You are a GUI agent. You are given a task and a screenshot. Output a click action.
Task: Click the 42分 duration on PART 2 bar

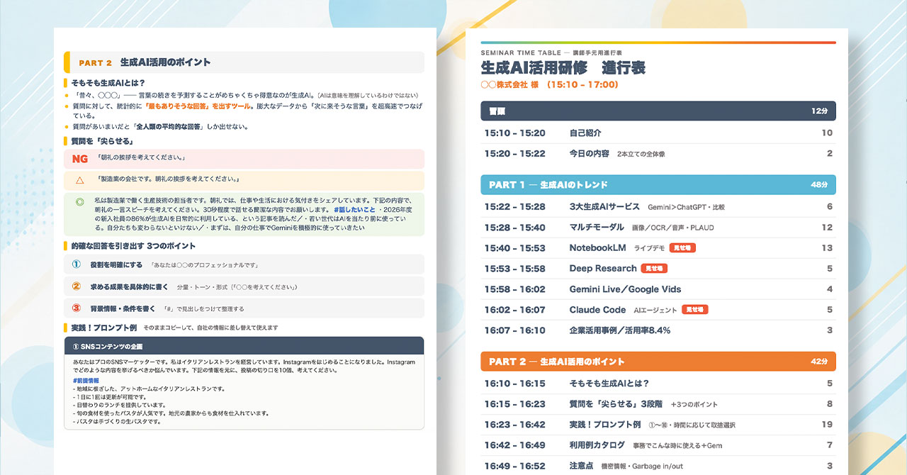819,362
